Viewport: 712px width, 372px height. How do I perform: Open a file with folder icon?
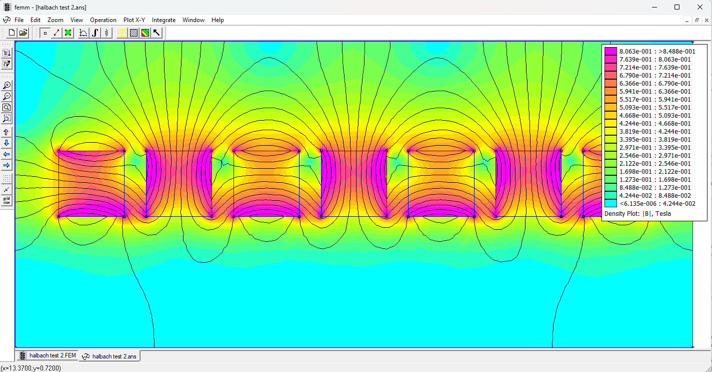point(23,33)
